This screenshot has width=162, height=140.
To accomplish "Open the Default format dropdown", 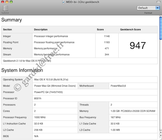I will point(148,8).
